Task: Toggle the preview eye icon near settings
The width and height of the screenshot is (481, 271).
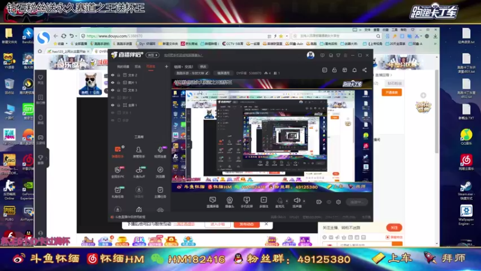Action: coord(329,202)
